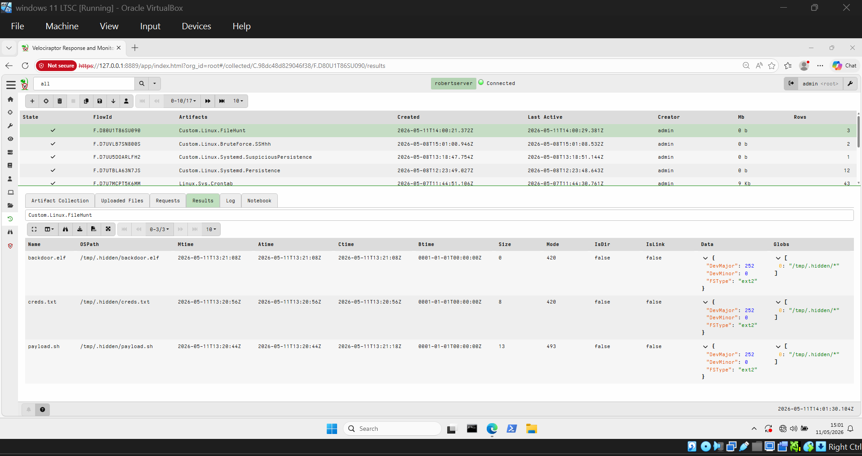Open View Artifacts wrench in sidebar
The image size is (862, 456).
tap(10, 126)
